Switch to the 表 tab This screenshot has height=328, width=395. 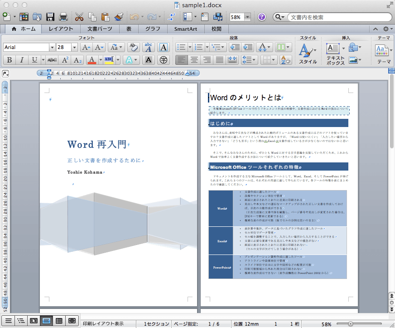tap(129, 29)
